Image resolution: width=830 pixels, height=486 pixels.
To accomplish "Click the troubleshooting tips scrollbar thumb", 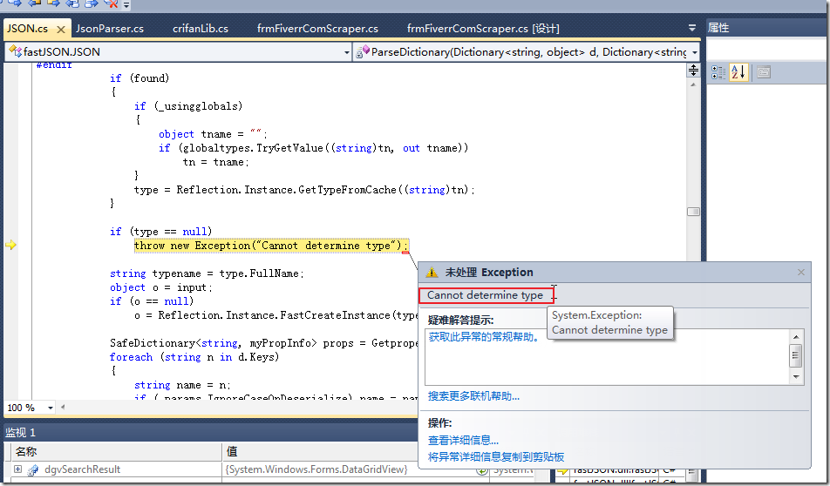I will pos(796,355).
